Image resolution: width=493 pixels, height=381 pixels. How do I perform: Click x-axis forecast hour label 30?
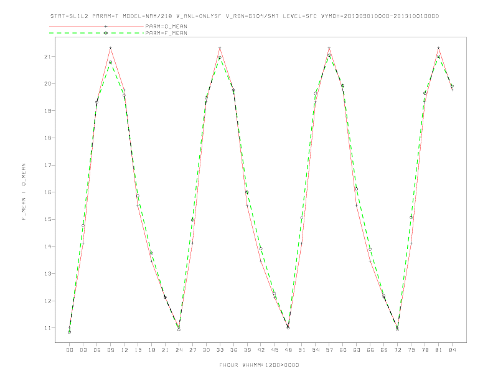[206, 350]
